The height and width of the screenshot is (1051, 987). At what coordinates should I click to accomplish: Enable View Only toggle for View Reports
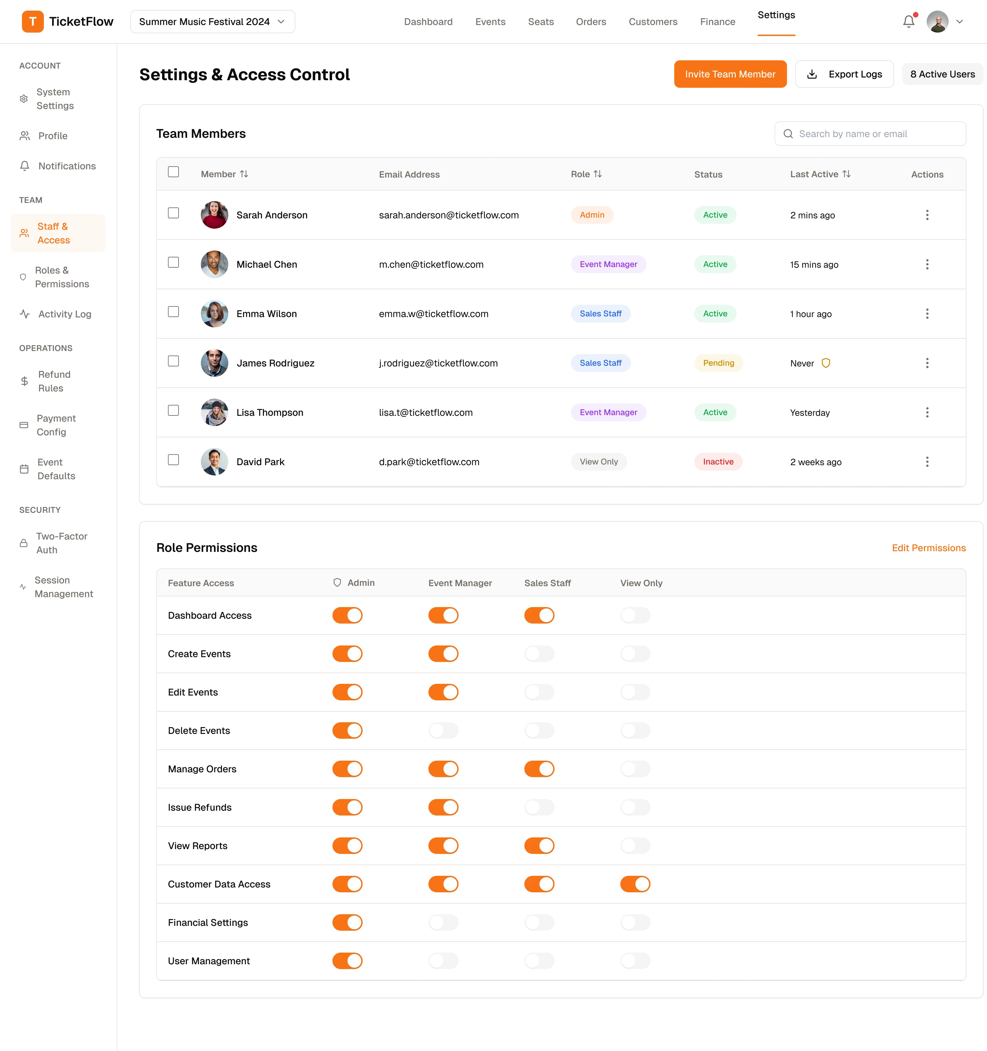[635, 846]
